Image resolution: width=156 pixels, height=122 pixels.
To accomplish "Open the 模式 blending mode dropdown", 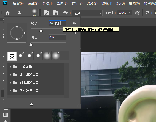I will 87,13.
